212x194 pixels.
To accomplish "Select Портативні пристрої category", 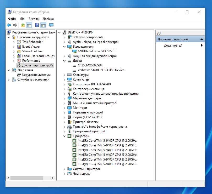I will (88, 112).
